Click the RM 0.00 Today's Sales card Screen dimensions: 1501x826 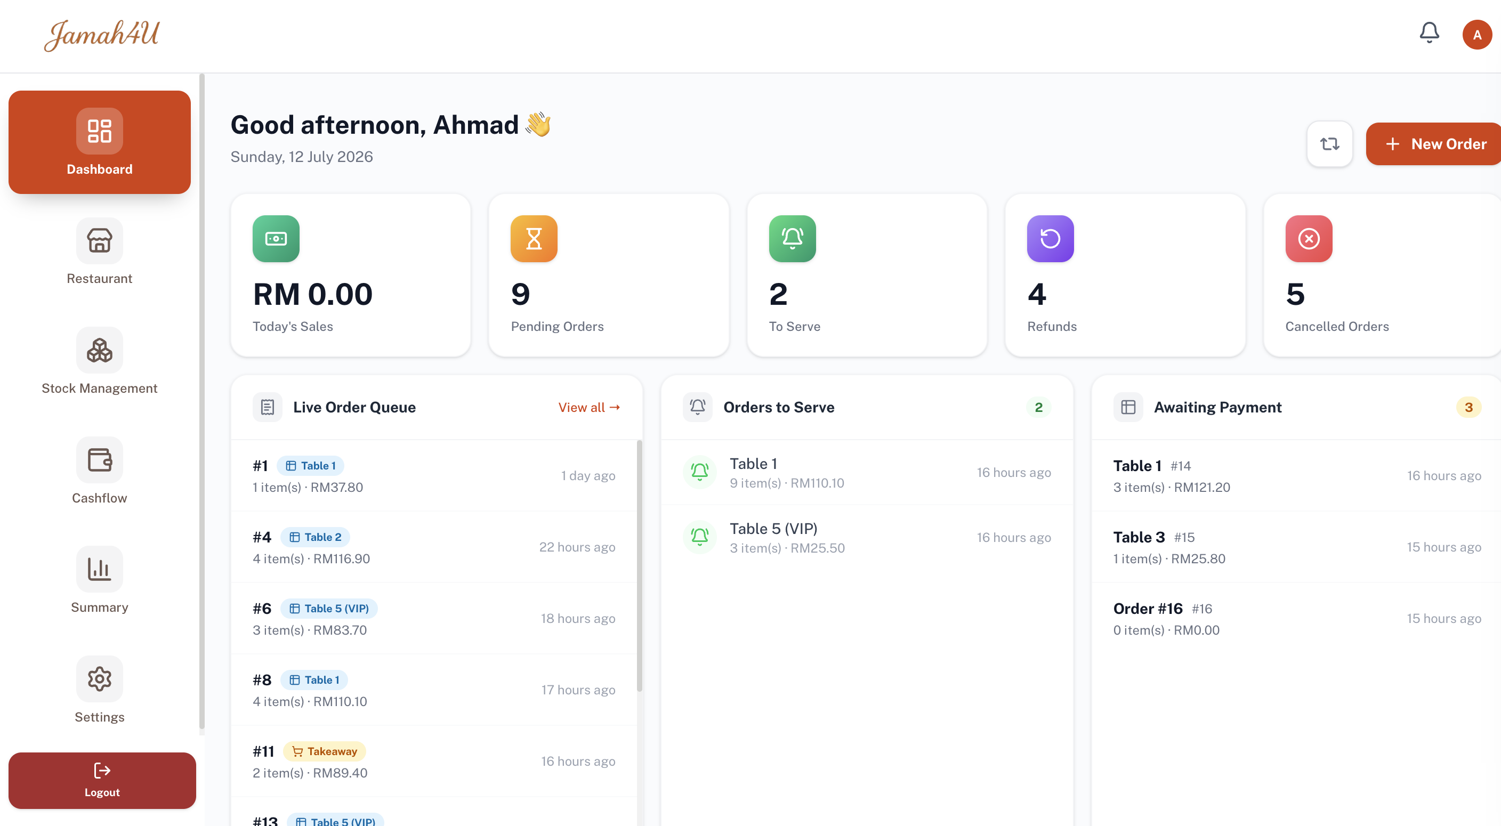click(x=351, y=276)
